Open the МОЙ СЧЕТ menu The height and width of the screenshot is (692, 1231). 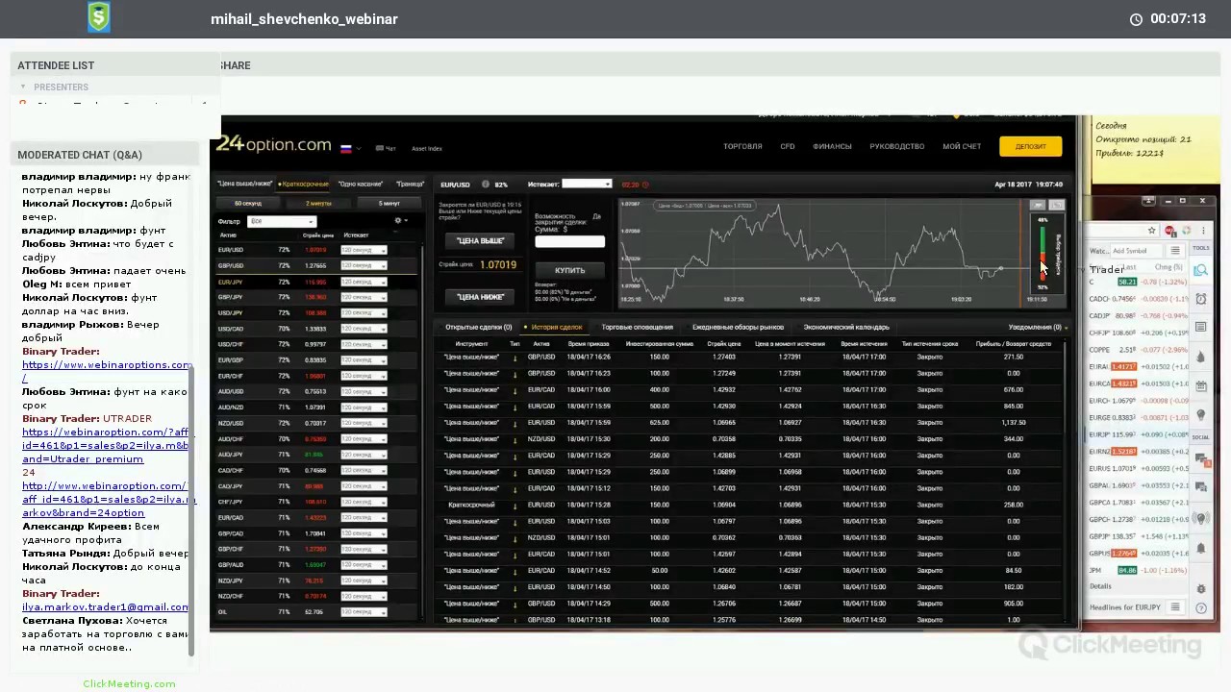point(962,146)
